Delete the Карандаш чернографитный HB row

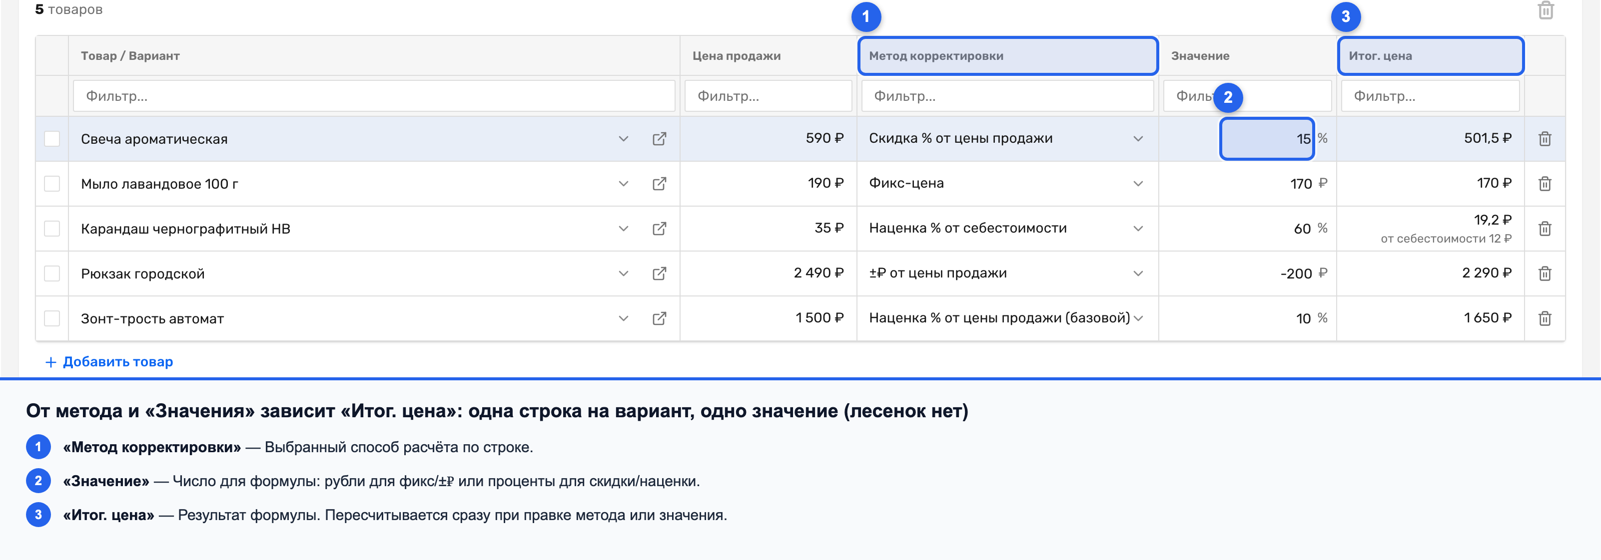(1545, 229)
